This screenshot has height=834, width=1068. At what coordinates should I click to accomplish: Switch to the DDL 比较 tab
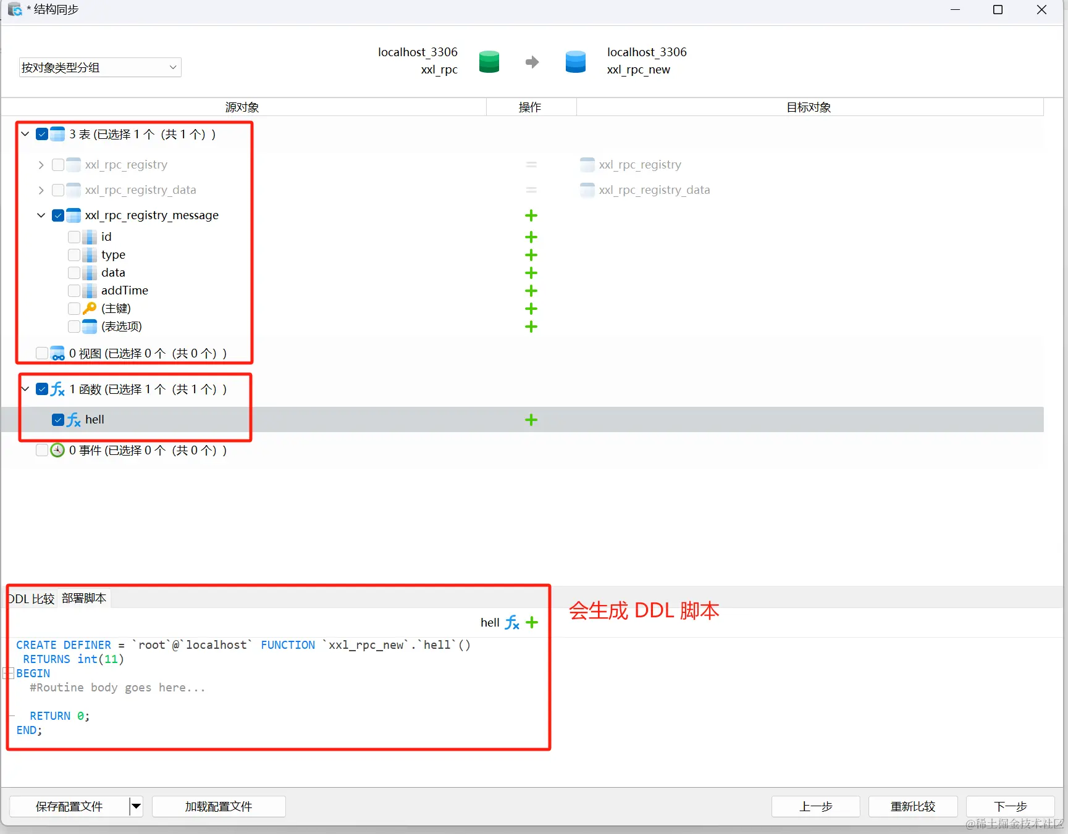click(x=31, y=599)
